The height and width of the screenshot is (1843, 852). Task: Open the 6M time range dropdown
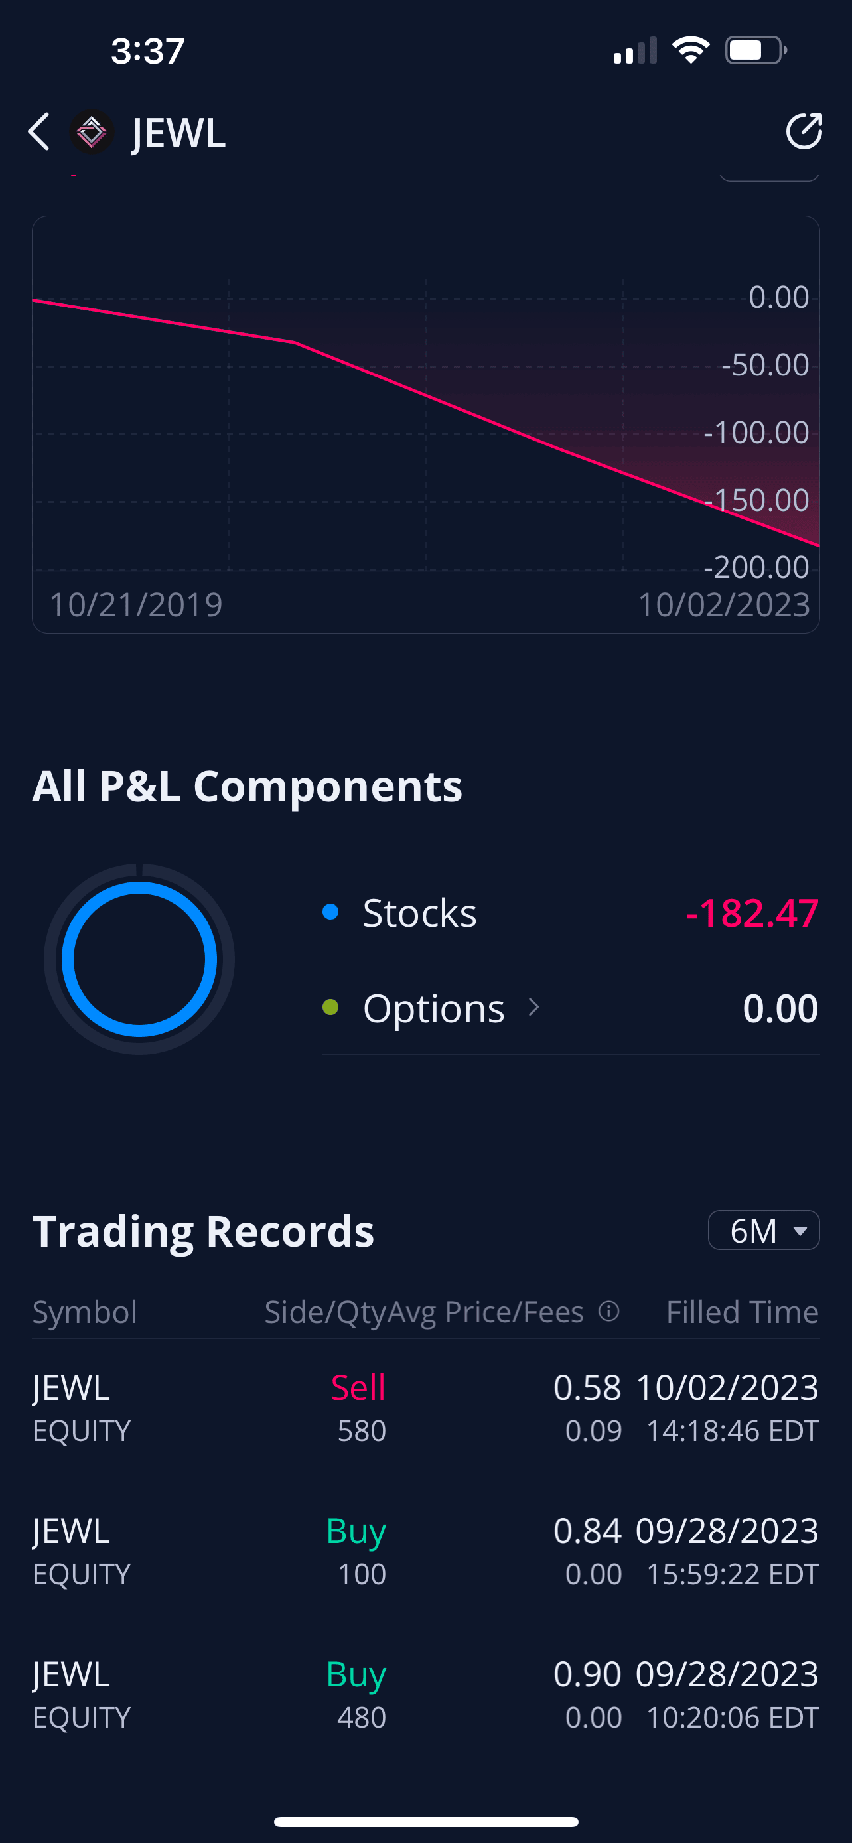763,1231
